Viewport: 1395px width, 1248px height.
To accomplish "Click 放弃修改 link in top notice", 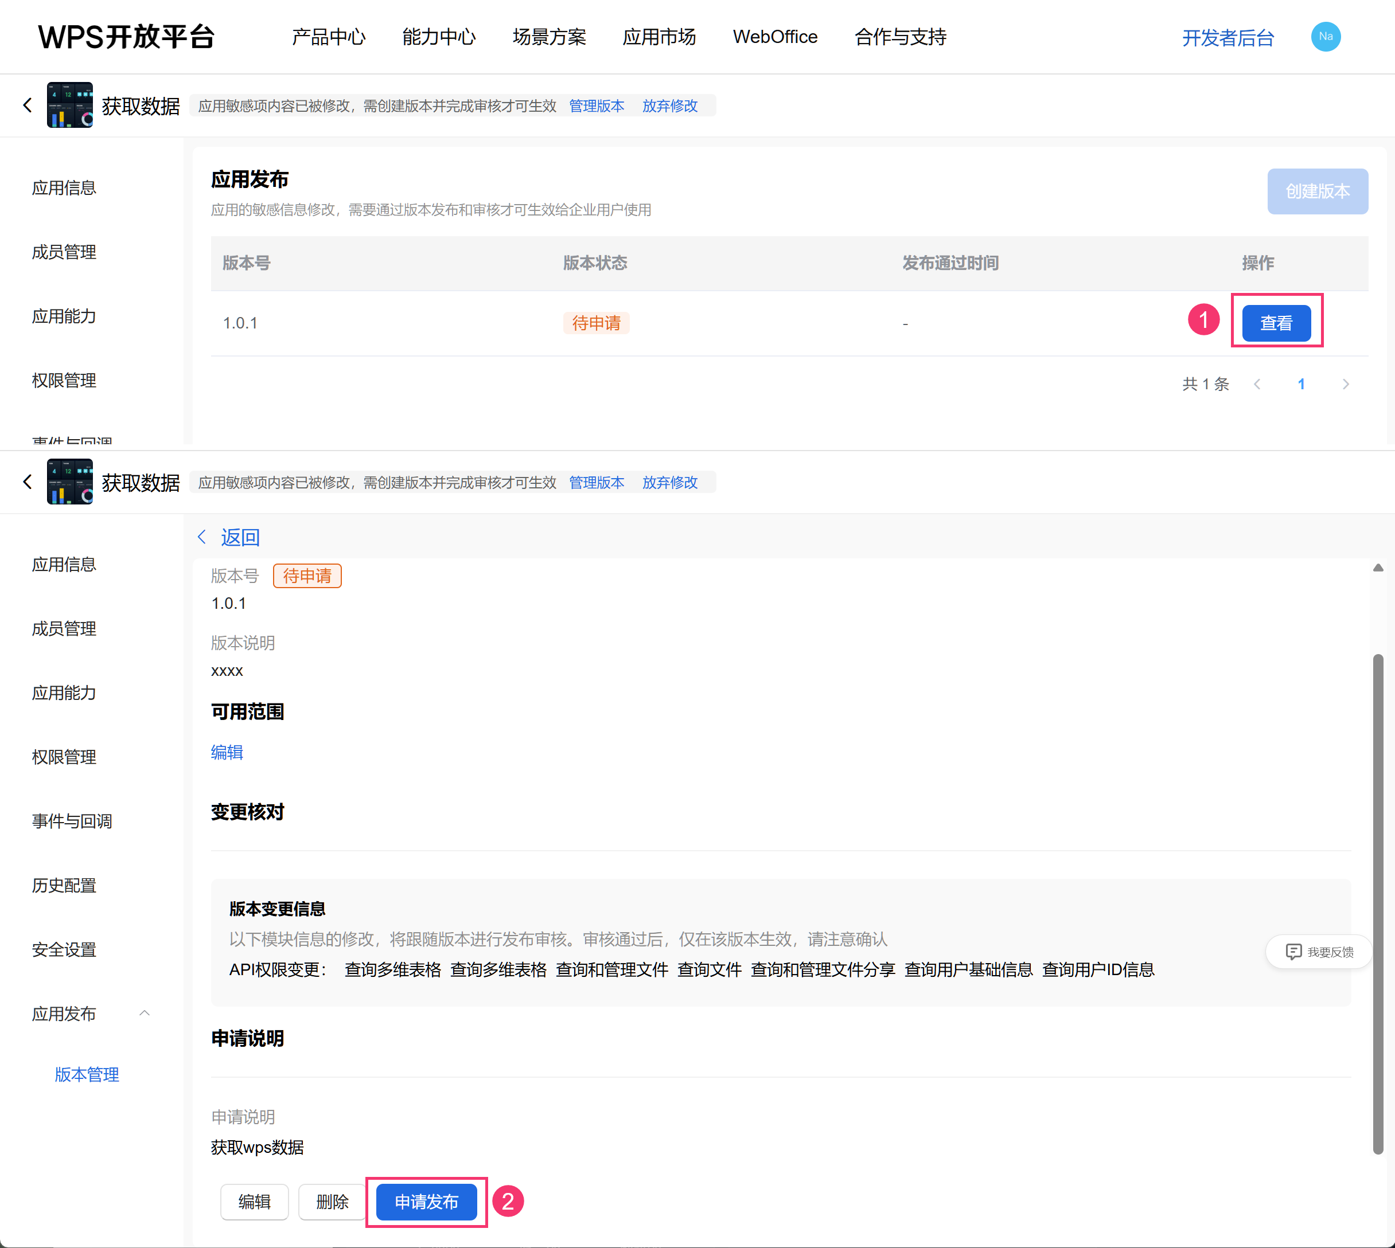I will tap(670, 106).
